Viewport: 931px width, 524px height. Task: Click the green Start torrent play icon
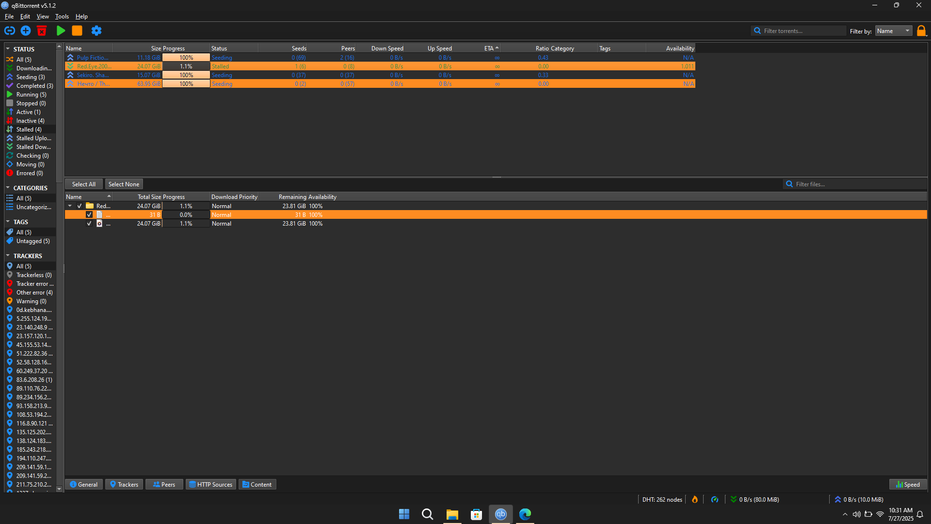(61, 31)
